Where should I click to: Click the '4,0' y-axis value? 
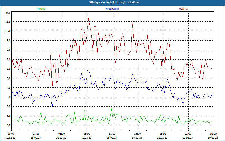tap(8, 88)
